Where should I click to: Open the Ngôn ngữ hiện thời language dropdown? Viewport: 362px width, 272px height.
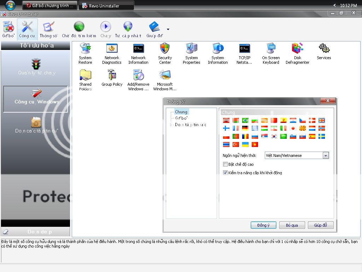pos(326,155)
